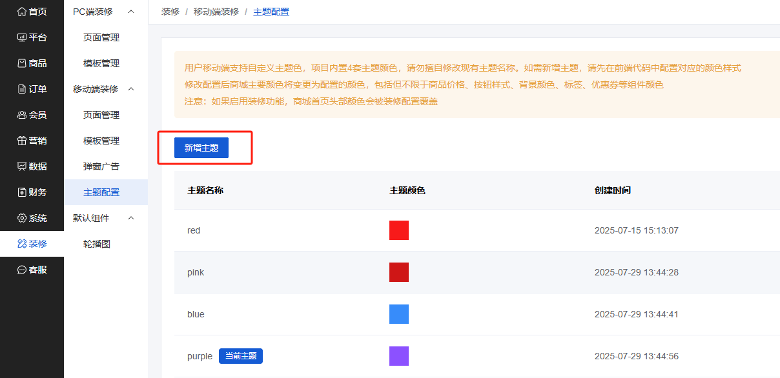Screen dimensions: 780x378
Task: Open 订单 menu label
Action: pos(38,89)
